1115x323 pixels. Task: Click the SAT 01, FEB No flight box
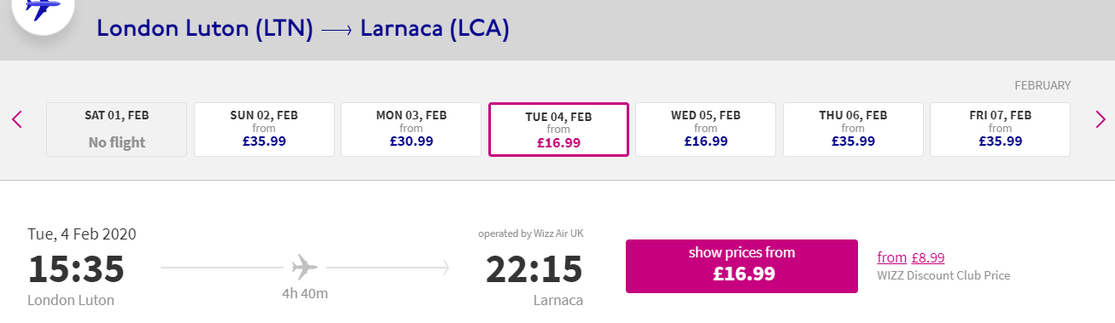pos(117,130)
